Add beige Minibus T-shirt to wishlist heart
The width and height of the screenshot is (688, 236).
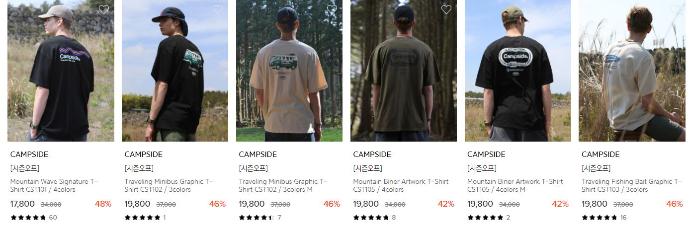coord(332,9)
